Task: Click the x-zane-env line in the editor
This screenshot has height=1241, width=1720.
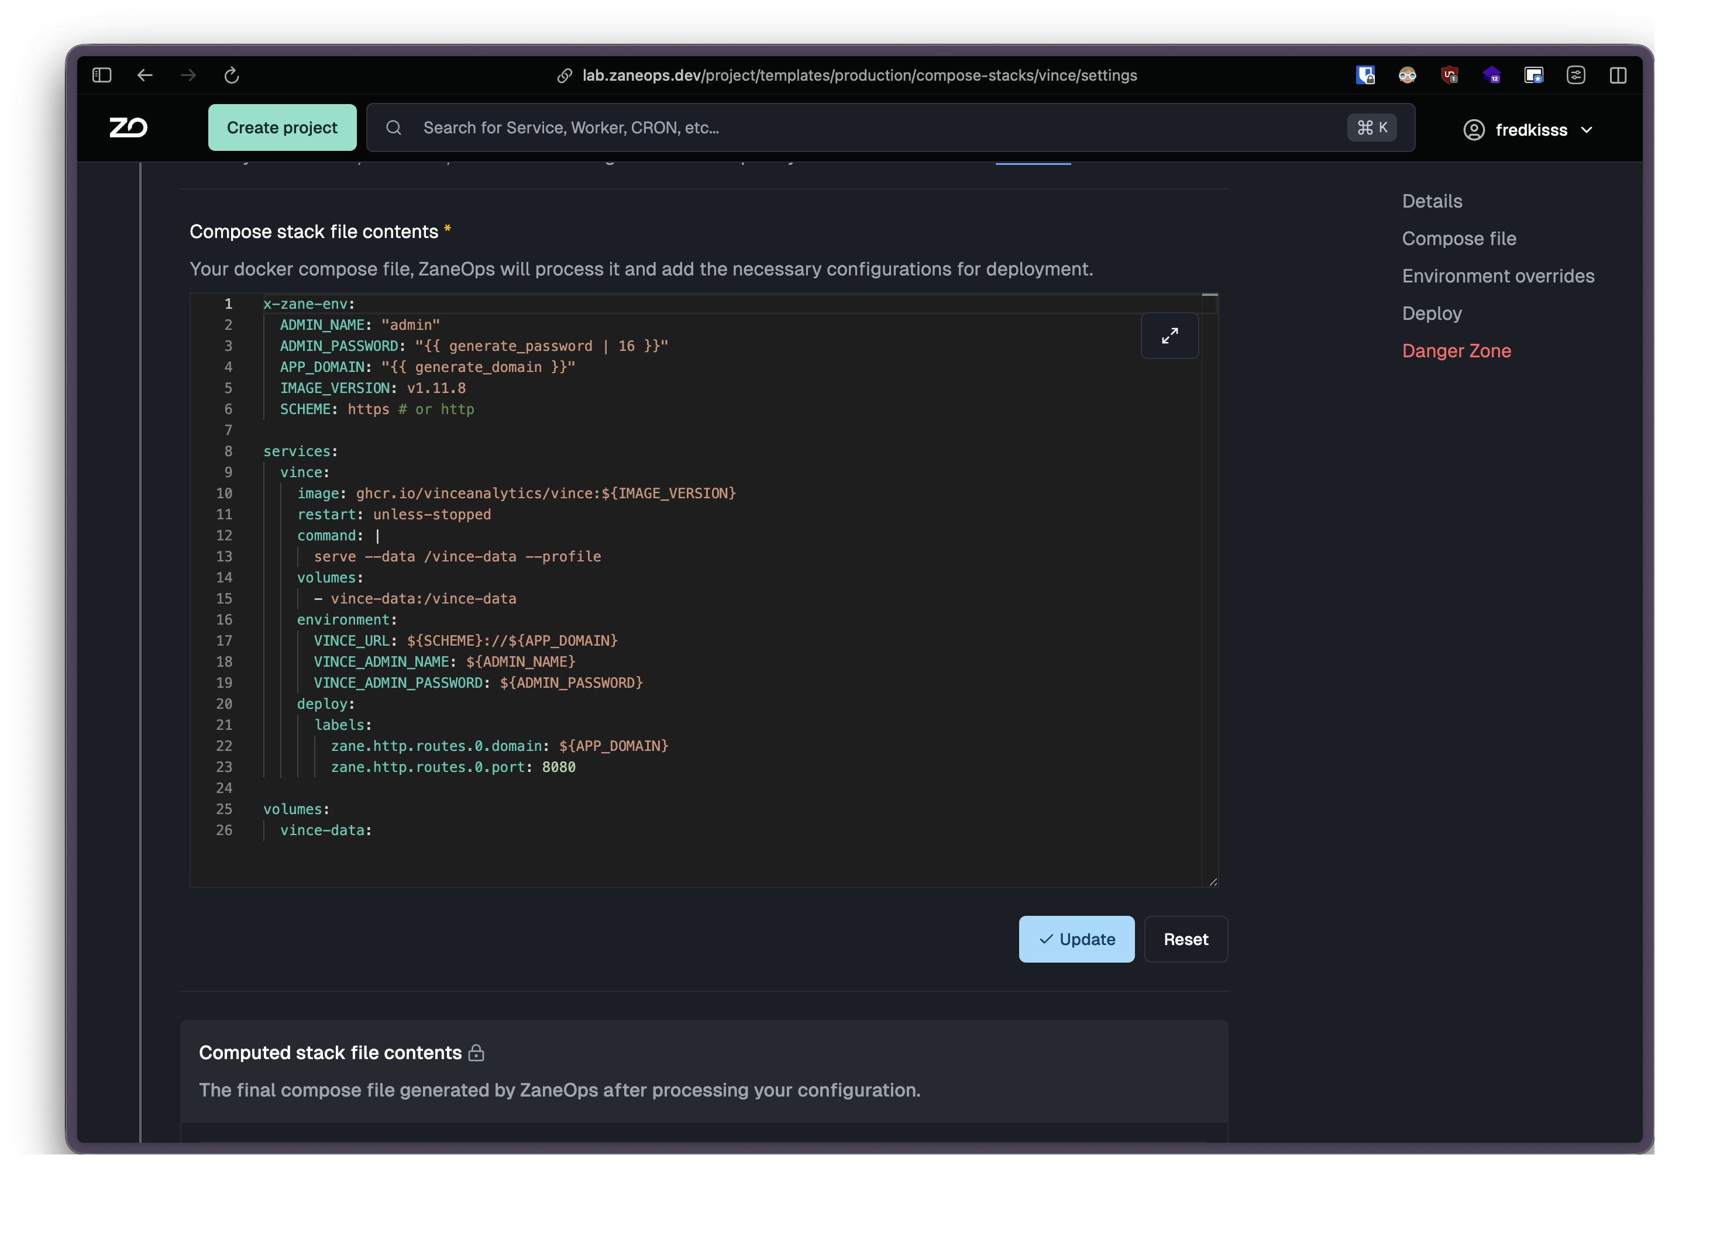Action: [309, 304]
